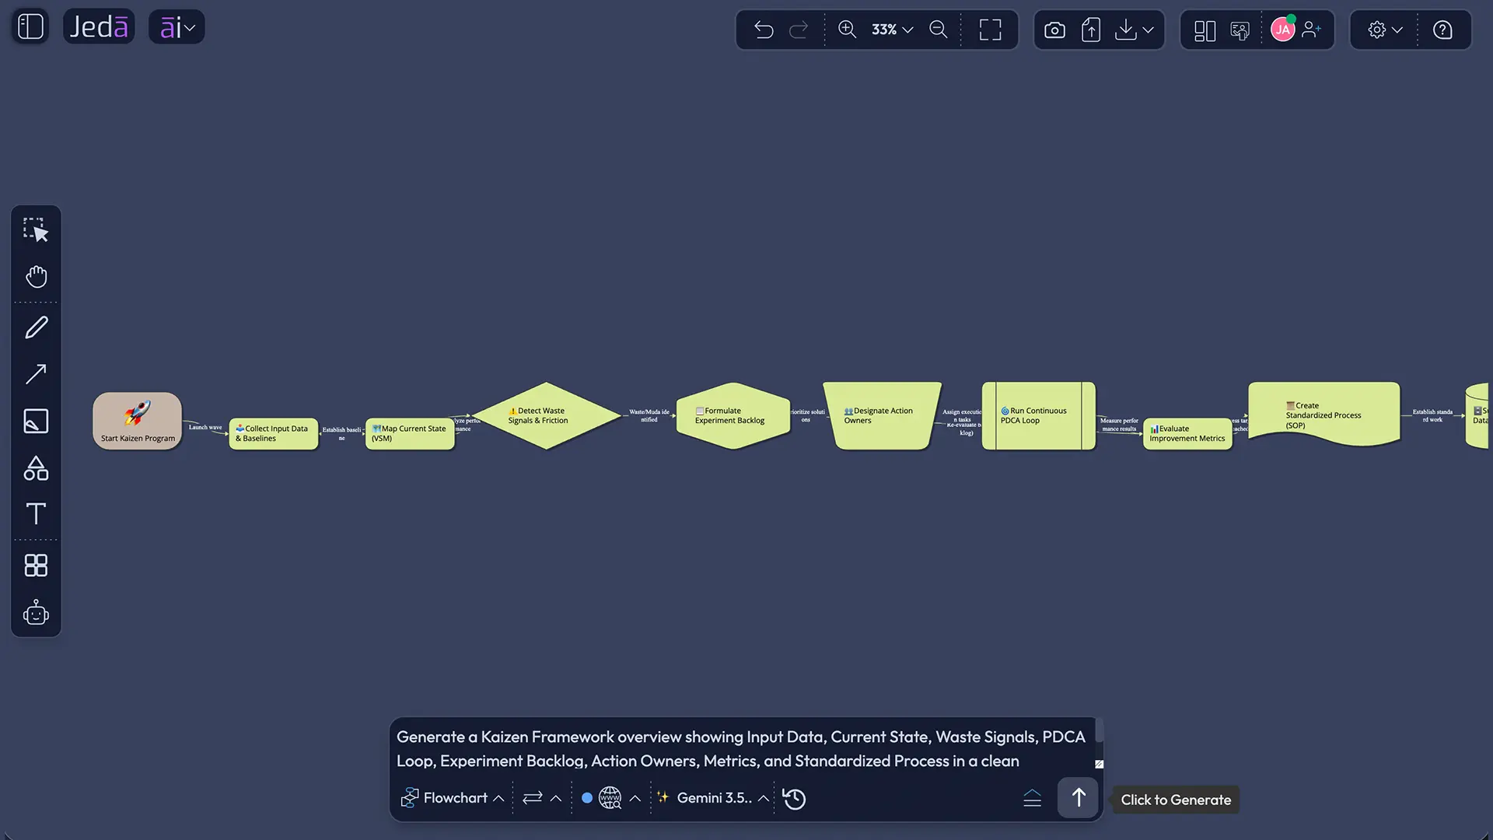The image size is (1493, 840).
Task: Open the 33% zoom level dropdown
Action: 892,30
